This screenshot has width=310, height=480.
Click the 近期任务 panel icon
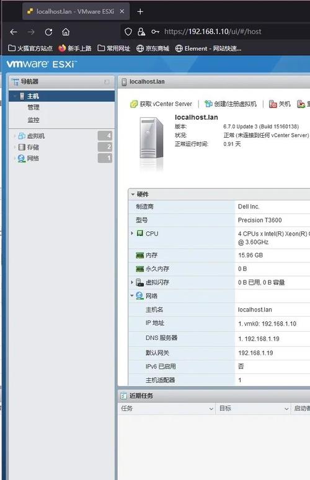[123, 396]
